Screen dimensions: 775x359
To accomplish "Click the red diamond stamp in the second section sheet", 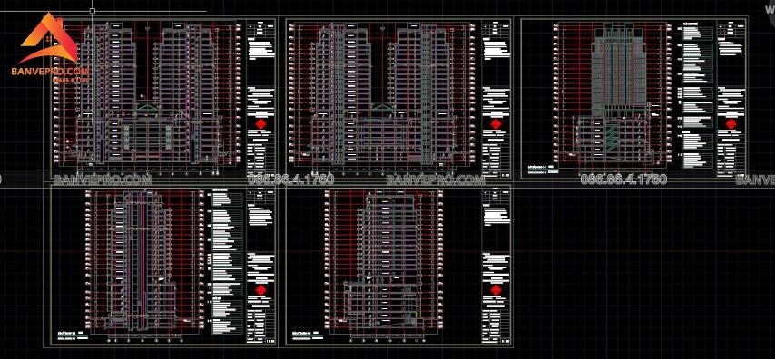I will tap(495, 123).
